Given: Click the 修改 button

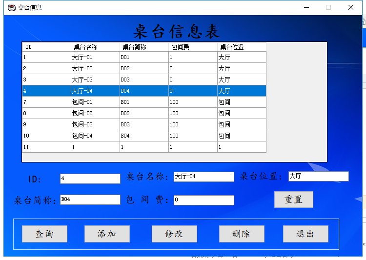Looking at the screenshot, I should [x=174, y=234].
